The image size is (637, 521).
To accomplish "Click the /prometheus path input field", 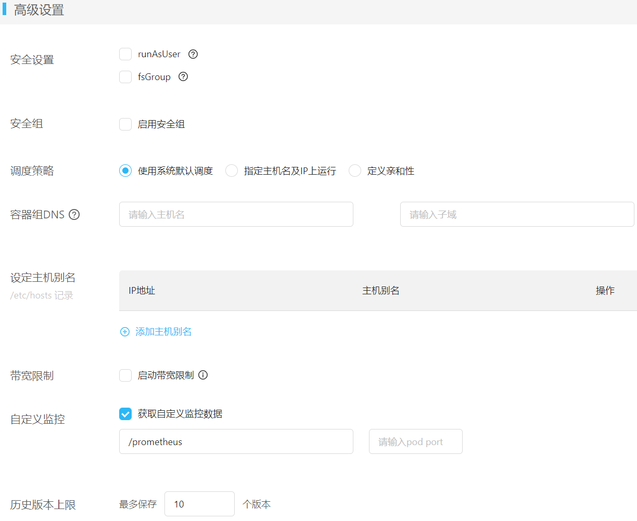I will pos(236,441).
